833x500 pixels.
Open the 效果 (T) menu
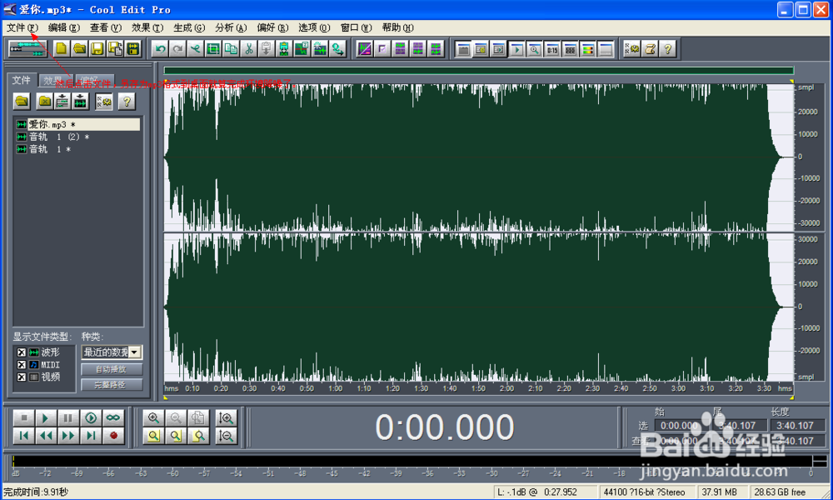pyautogui.click(x=147, y=27)
